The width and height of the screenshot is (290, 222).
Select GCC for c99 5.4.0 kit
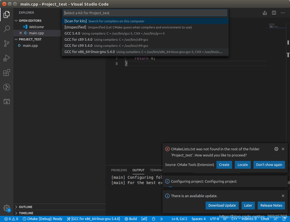click(145, 45)
